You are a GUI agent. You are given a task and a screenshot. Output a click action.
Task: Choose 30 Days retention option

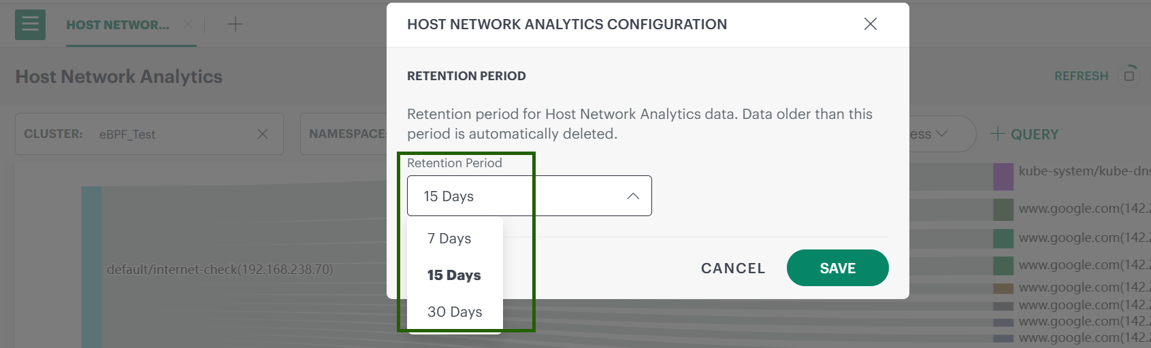(x=455, y=312)
